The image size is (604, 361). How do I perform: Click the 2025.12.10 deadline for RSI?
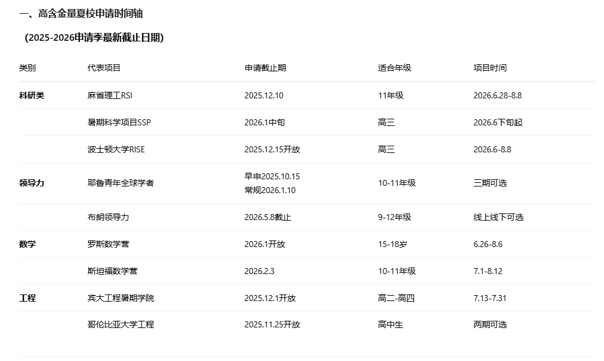click(263, 95)
